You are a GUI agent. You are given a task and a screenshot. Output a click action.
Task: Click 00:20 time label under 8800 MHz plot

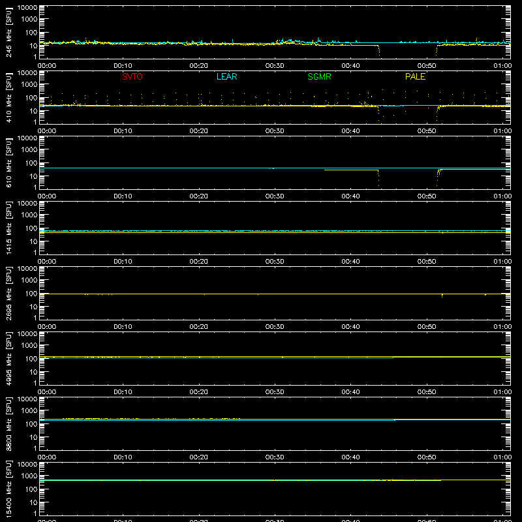pyautogui.click(x=199, y=457)
